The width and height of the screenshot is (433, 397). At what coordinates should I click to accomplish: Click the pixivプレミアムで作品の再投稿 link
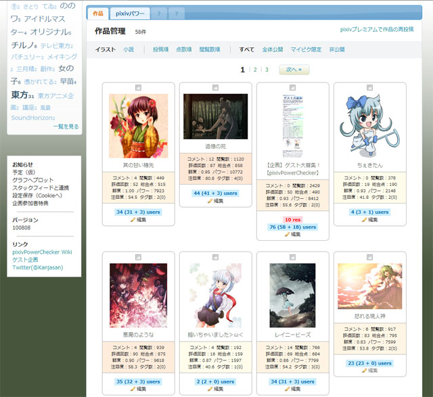coord(377,29)
